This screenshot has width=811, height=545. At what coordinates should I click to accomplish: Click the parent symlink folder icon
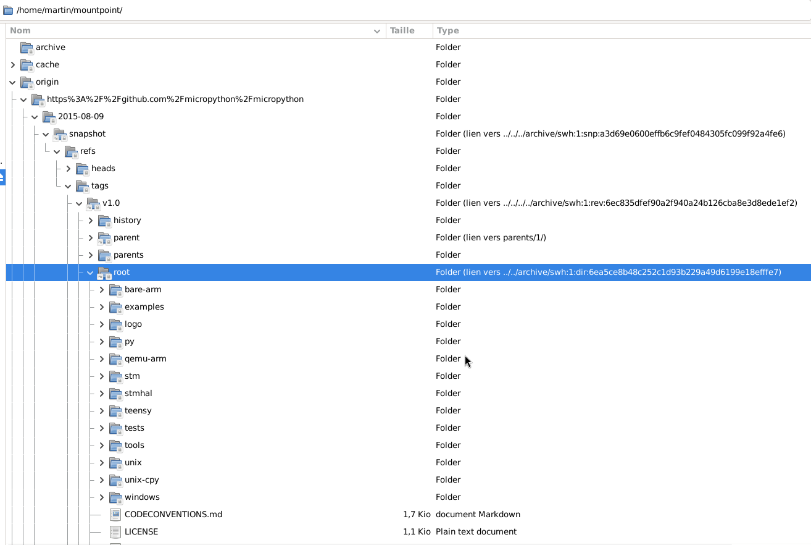pos(104,238)
